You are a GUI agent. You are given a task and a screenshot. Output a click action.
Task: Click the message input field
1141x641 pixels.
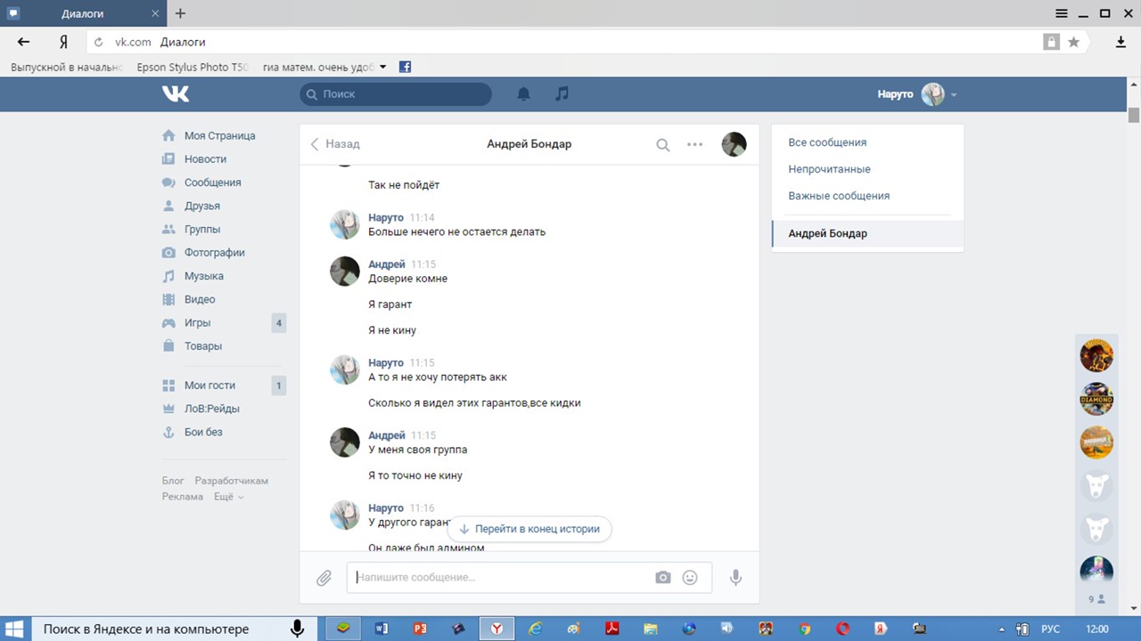pos(499,578)
